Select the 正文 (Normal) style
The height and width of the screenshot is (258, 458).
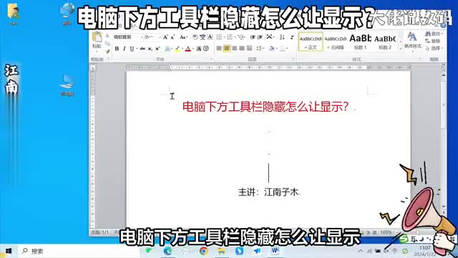click(x=311, y=42)
